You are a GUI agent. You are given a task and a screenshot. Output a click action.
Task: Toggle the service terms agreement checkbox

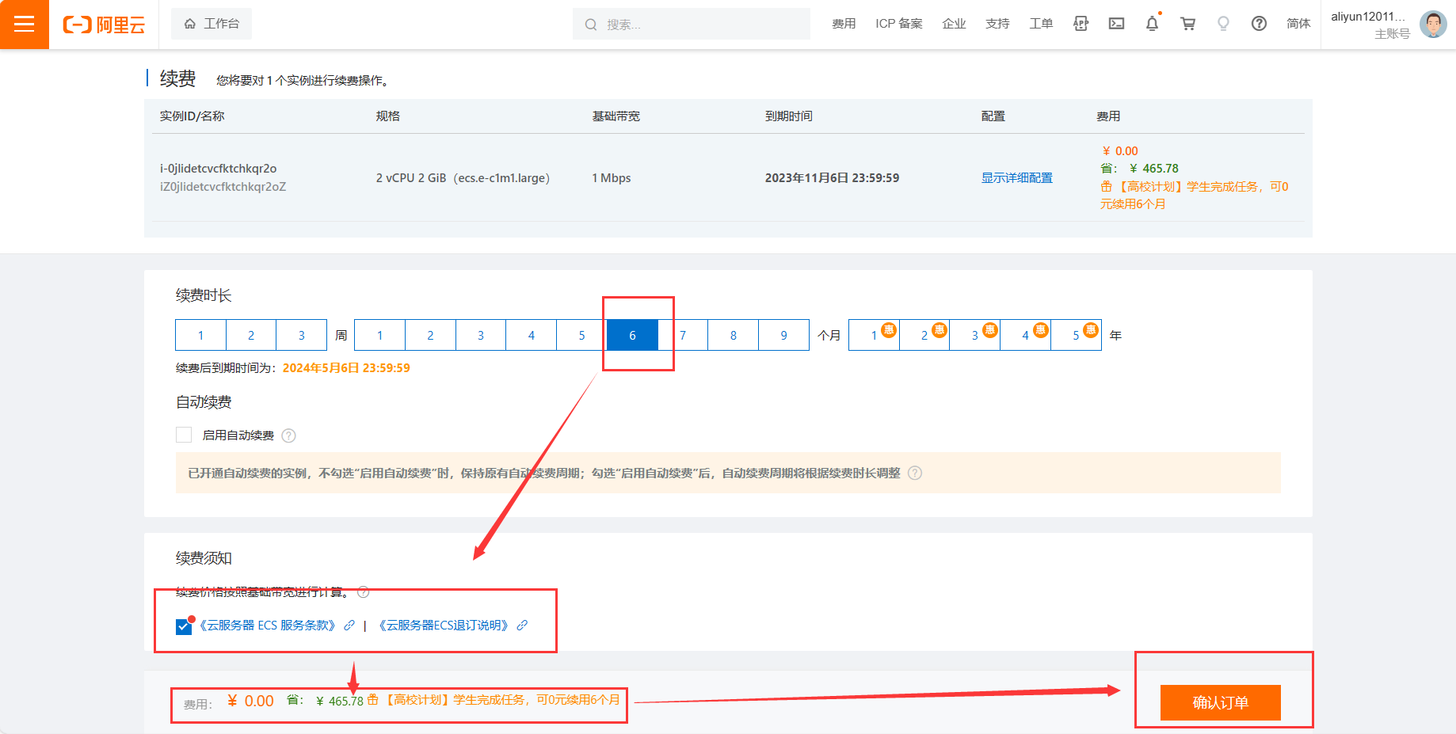tap(184, 626)
